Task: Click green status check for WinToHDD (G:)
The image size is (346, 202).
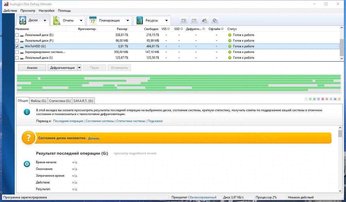Action: pos(230,46)
